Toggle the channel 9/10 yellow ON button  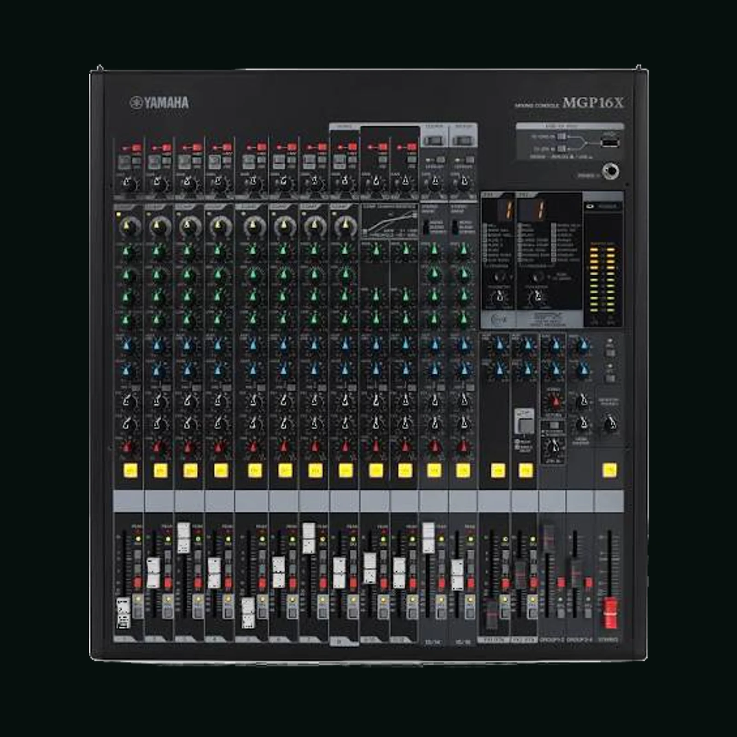pyautogui.click(x=376, y=470)
